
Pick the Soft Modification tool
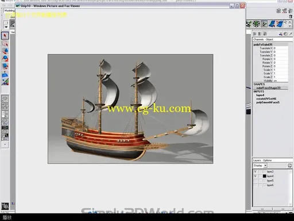(5, 74)
